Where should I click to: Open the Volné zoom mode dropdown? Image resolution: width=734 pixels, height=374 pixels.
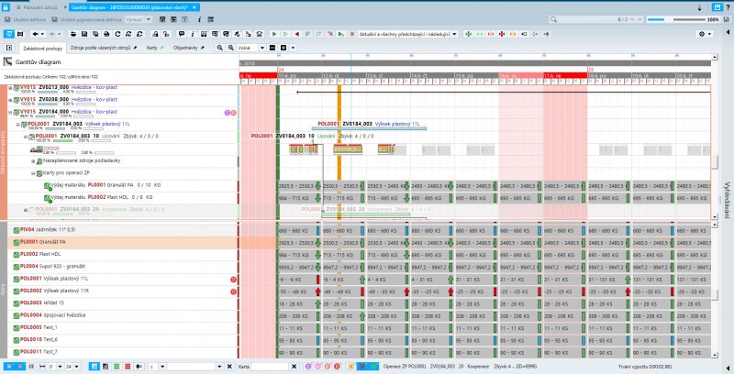249,47
